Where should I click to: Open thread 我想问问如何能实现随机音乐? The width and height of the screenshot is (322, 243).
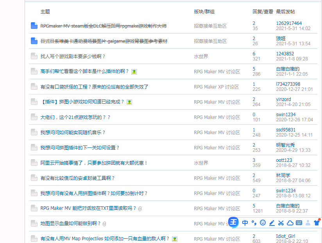73,132
